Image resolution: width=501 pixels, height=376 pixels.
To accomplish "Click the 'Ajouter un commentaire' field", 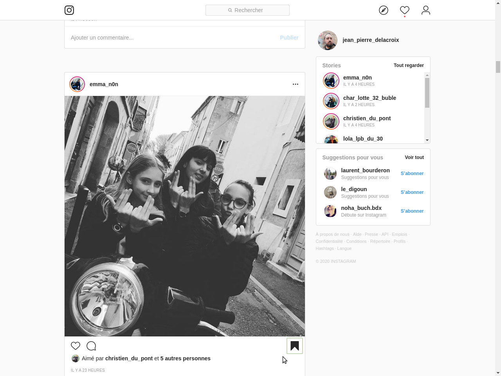I will point(172,38).
